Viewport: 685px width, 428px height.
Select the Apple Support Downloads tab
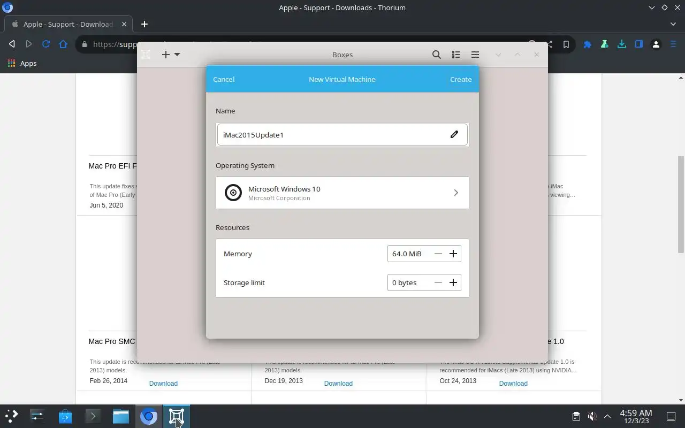pyautogui.click(x=67, y=24)
